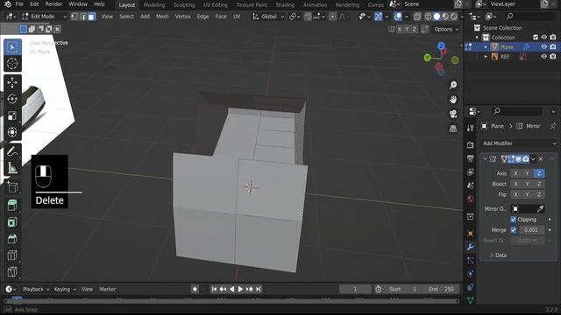Open the File menu
561x315 pixels.
19,4
